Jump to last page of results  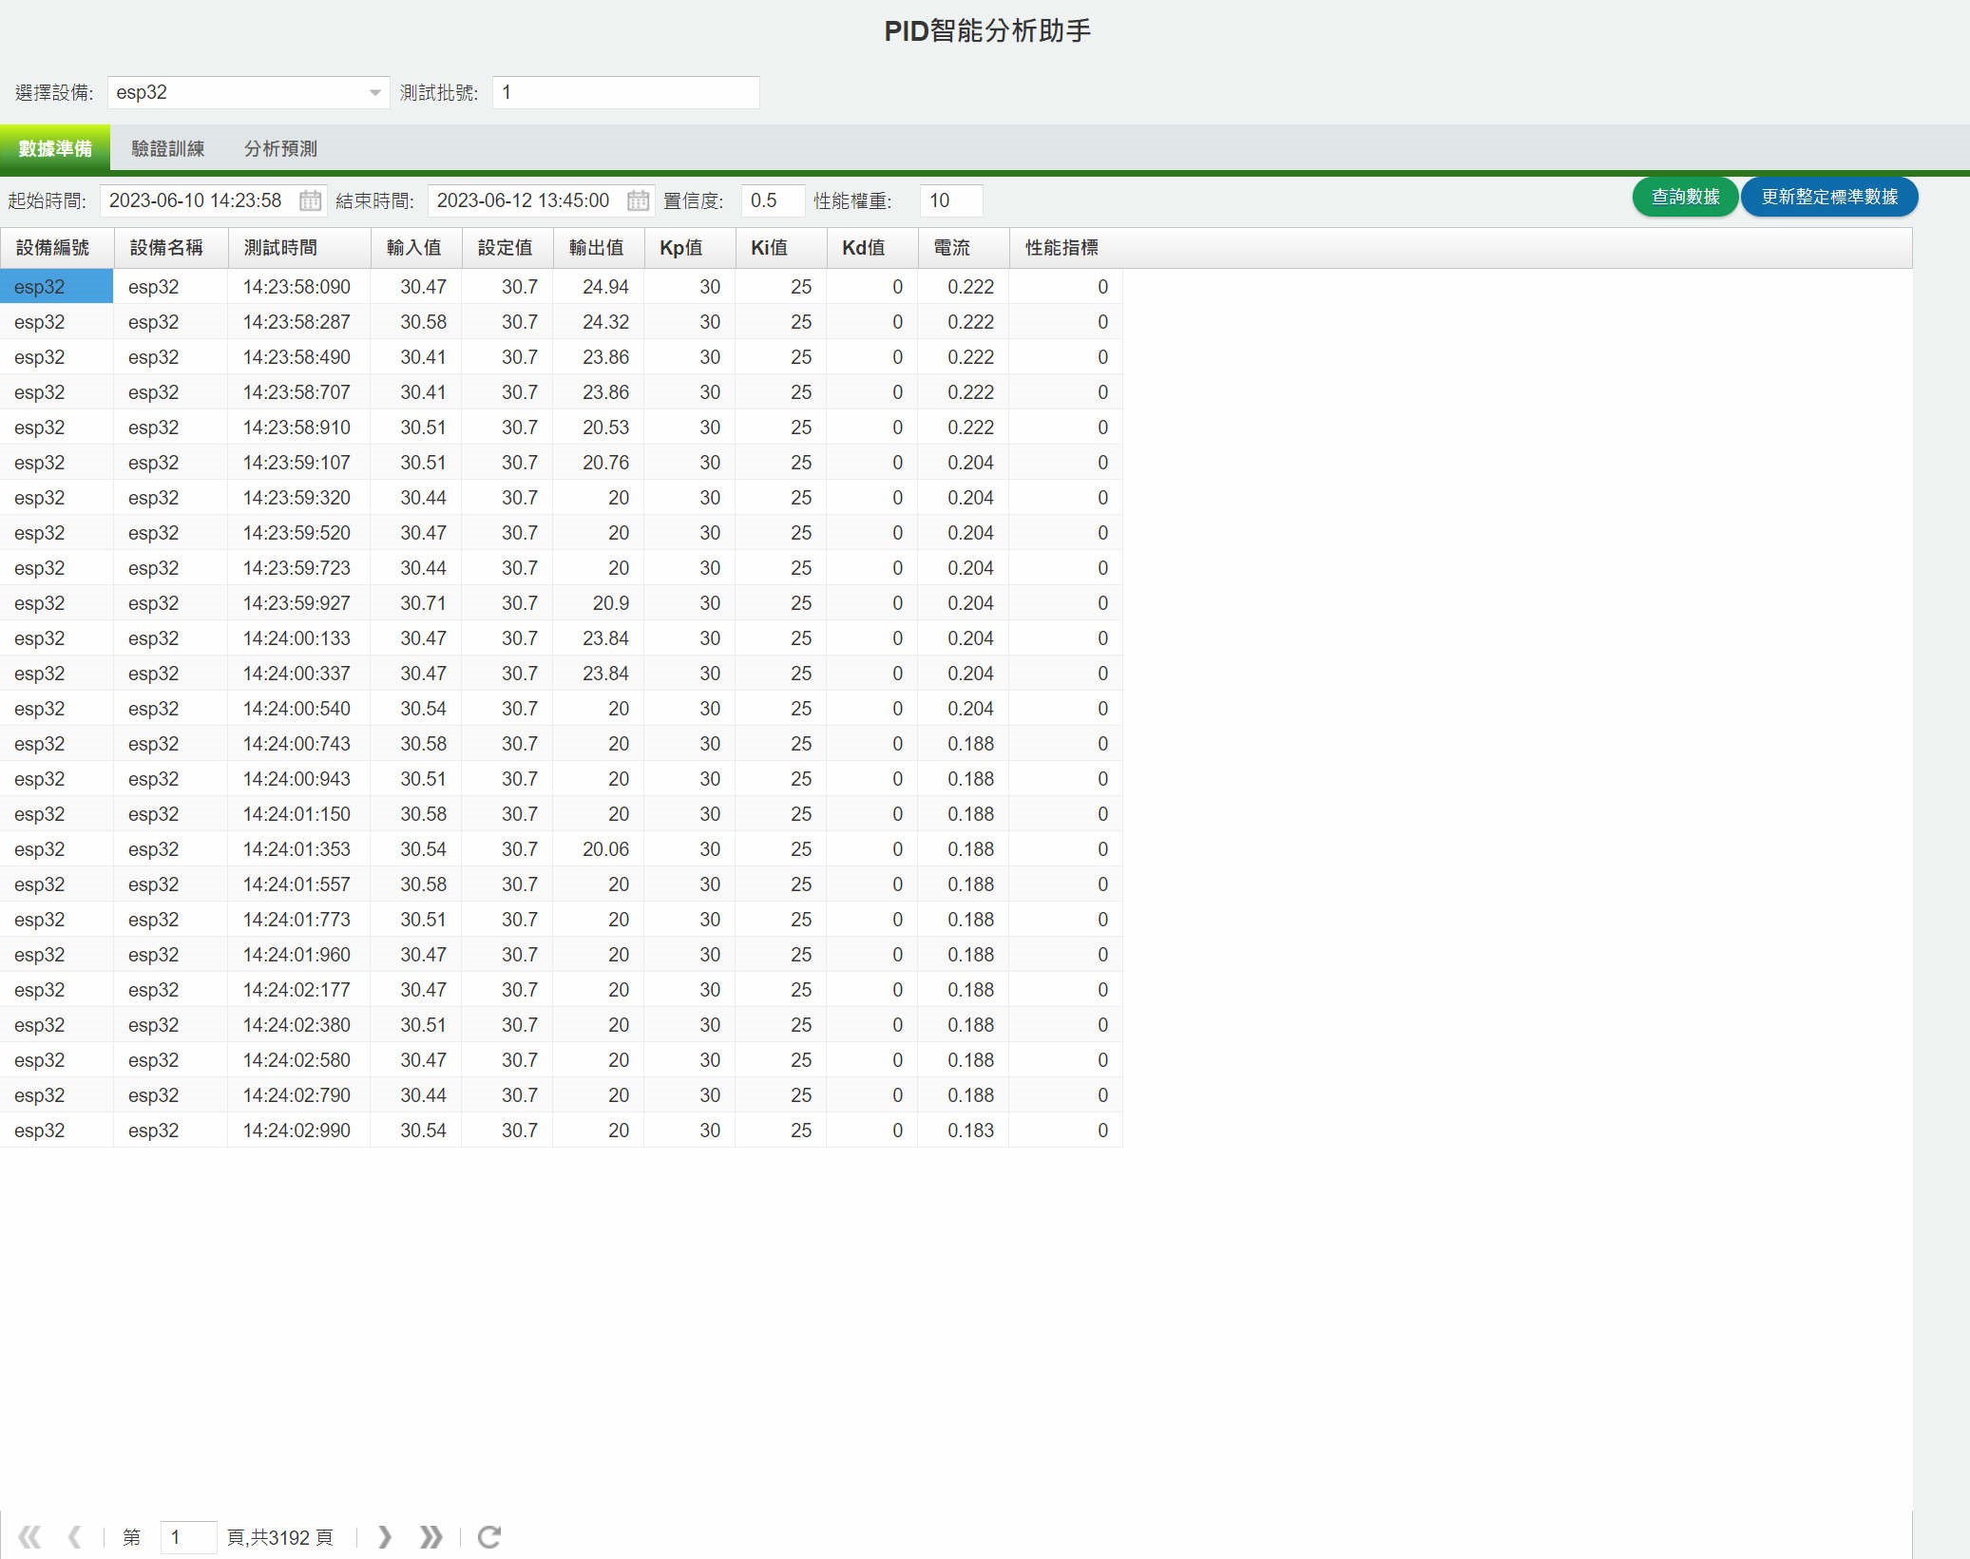430,1536
